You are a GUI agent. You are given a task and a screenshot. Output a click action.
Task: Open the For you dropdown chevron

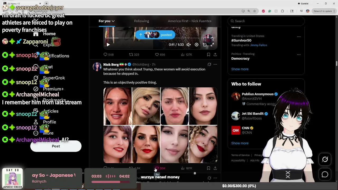tap(113, 21)
